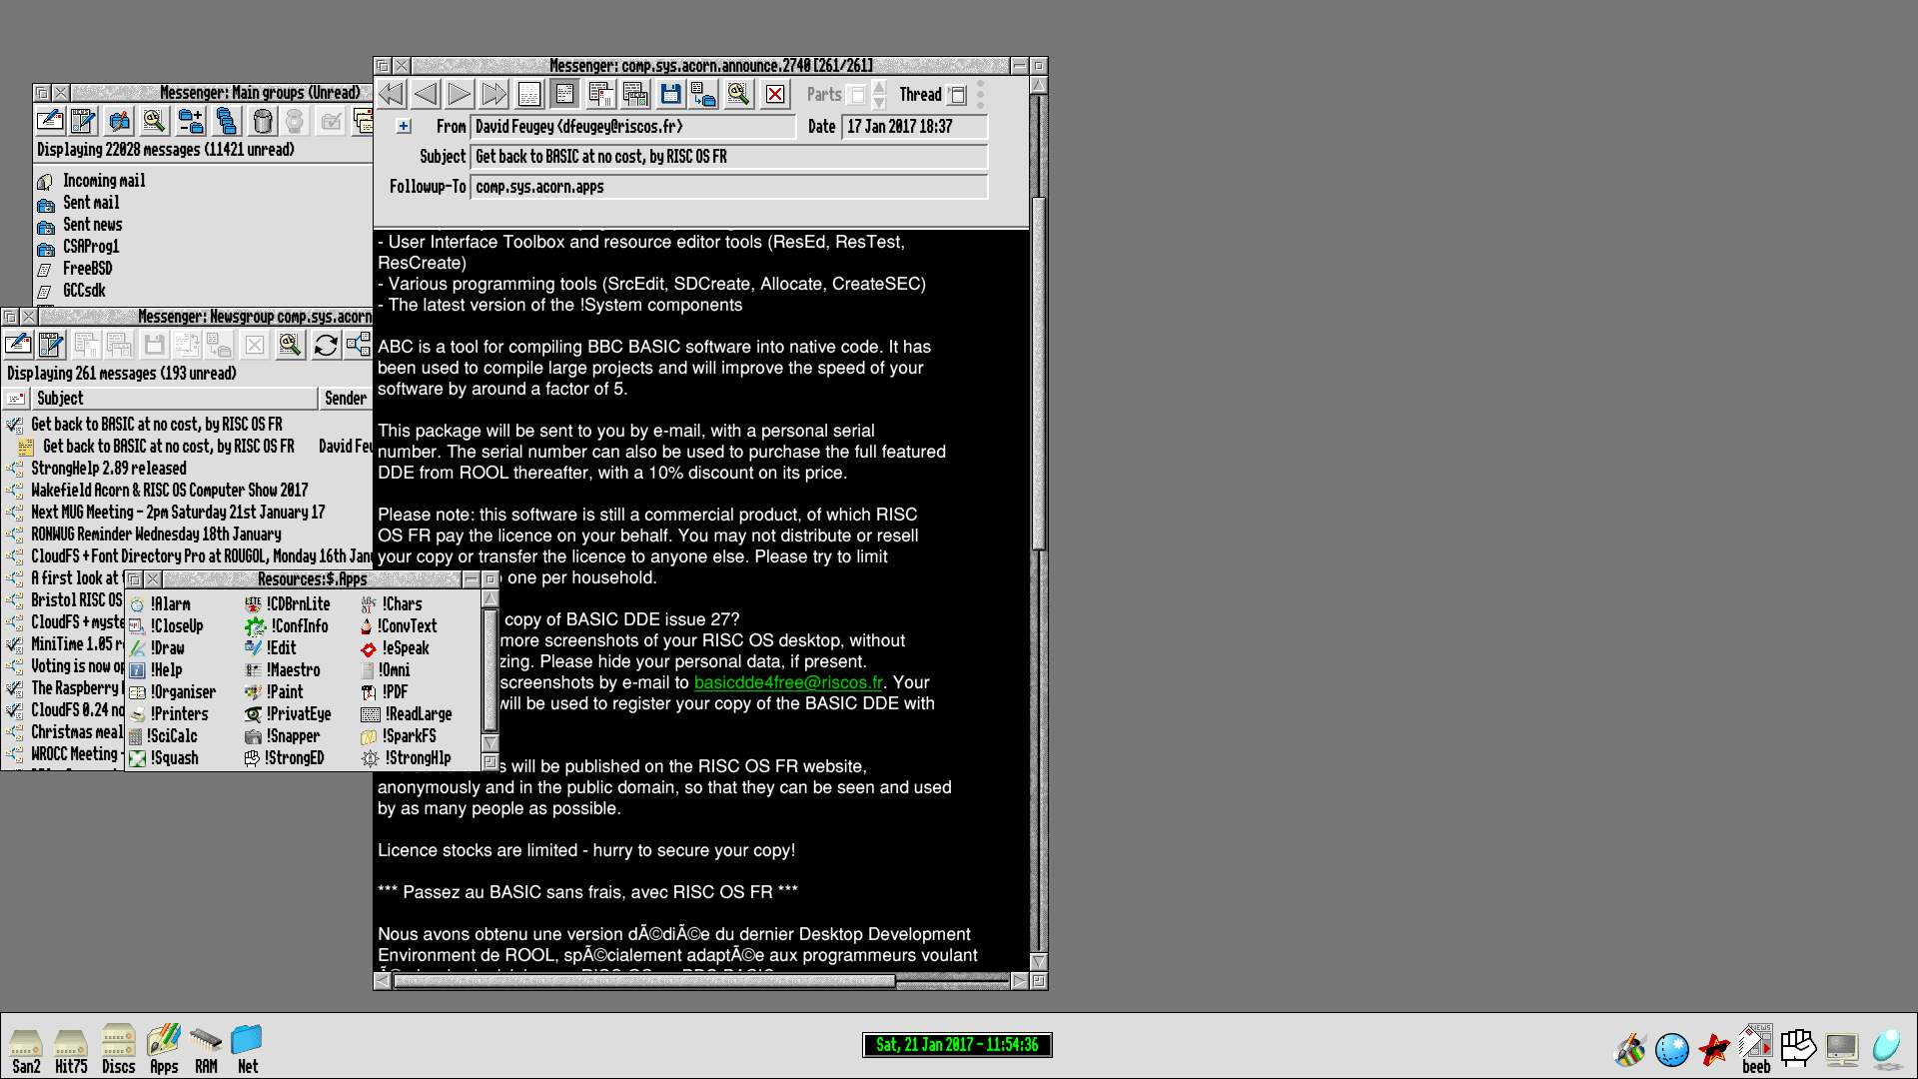The height and width of the screenshot is (1079, 1918).
Task: Go to first message in message viewer toolbar
Action: pos(391,95)
